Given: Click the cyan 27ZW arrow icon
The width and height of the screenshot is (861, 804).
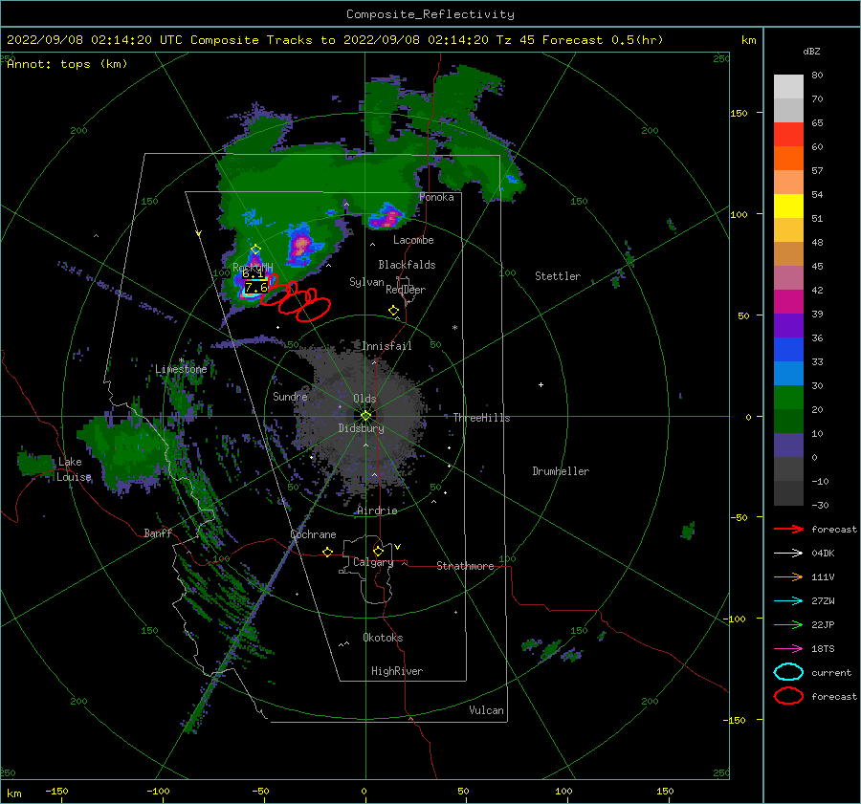Looking at the screenshot, I should coord(788,601).
